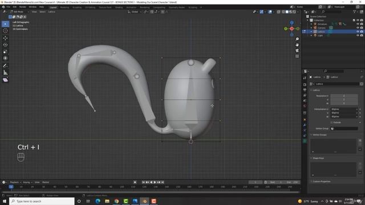The width and height of the screenshot is (365, 205).
Task: Click the viewport zoom magnifier icon
Action: 297,39
